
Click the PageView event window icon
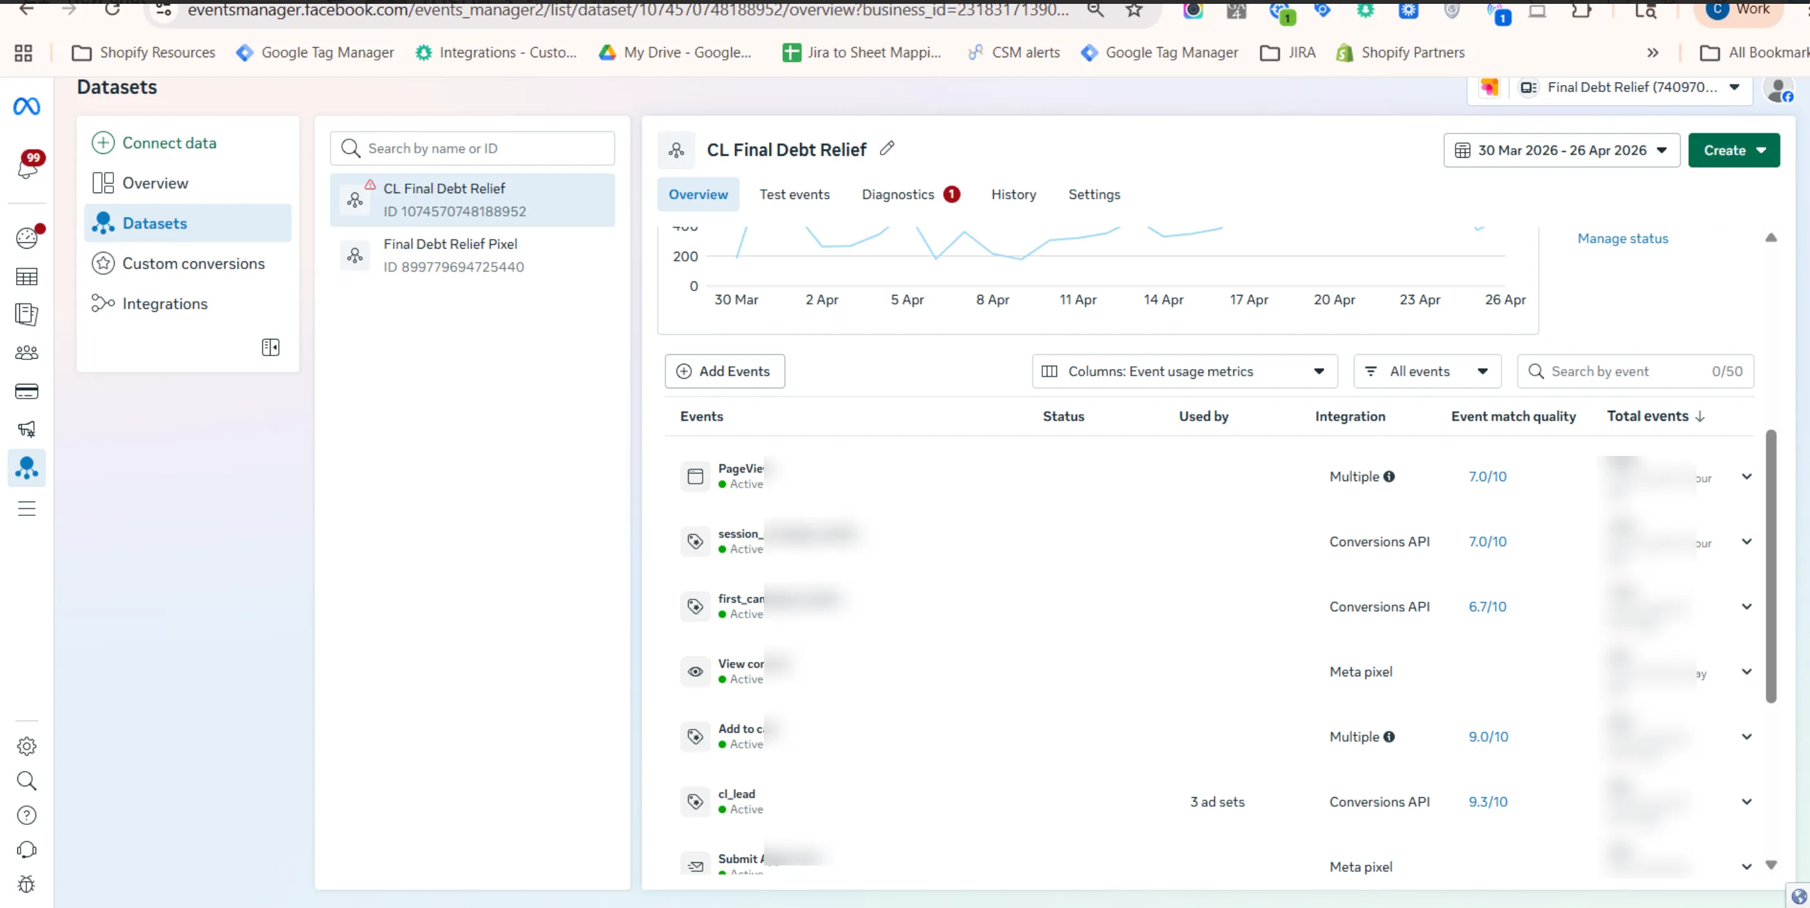click(696, 476)
